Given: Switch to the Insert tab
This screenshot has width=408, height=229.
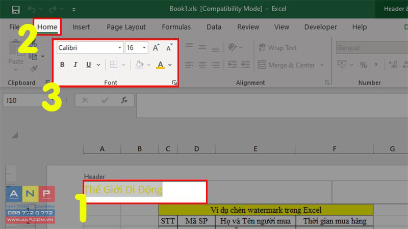Looking at the screenshot, I should tap(81, 27).
